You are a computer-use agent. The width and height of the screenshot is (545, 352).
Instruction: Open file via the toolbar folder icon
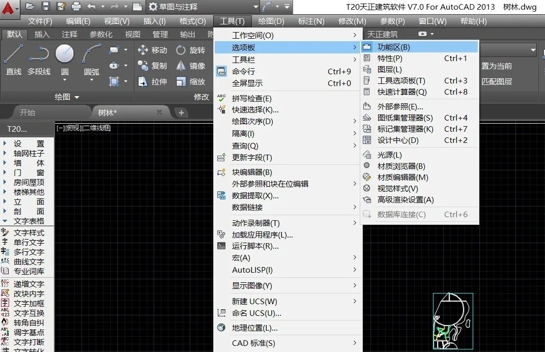pyautogui.click(x=31, y=6)
